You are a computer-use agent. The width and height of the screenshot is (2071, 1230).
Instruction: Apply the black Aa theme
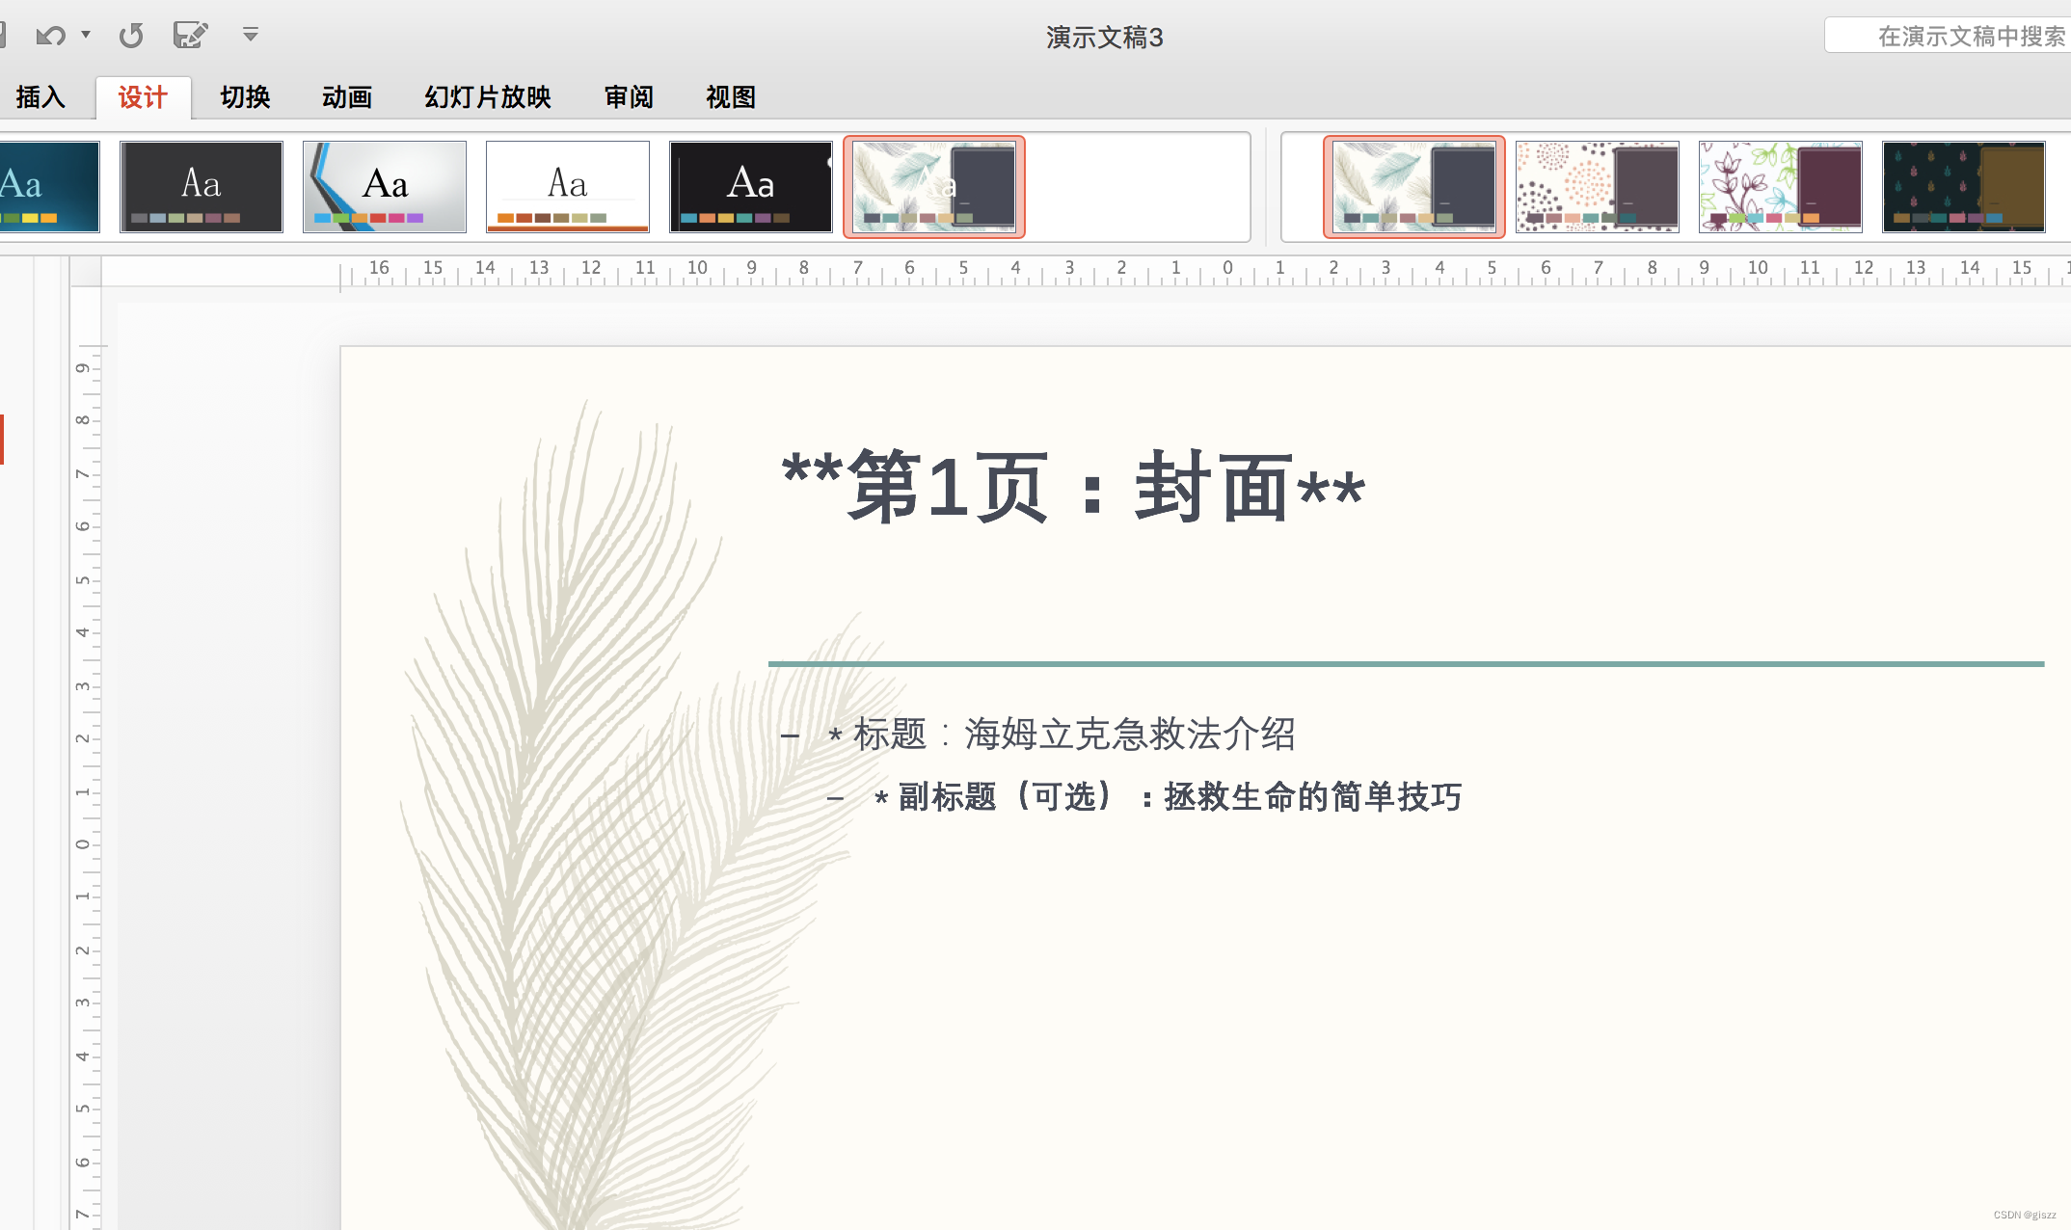click(x=751, y=187)
